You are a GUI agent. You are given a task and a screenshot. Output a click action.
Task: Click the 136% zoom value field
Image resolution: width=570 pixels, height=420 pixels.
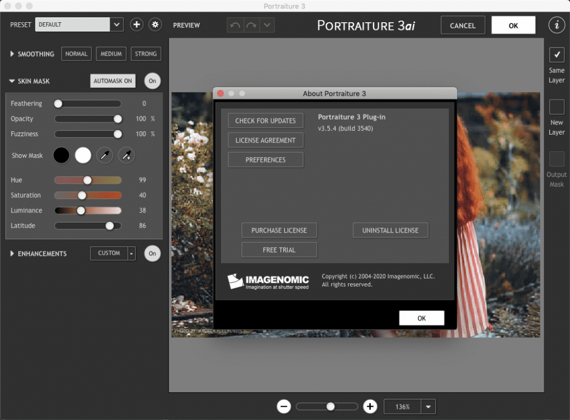coord(402,407)
